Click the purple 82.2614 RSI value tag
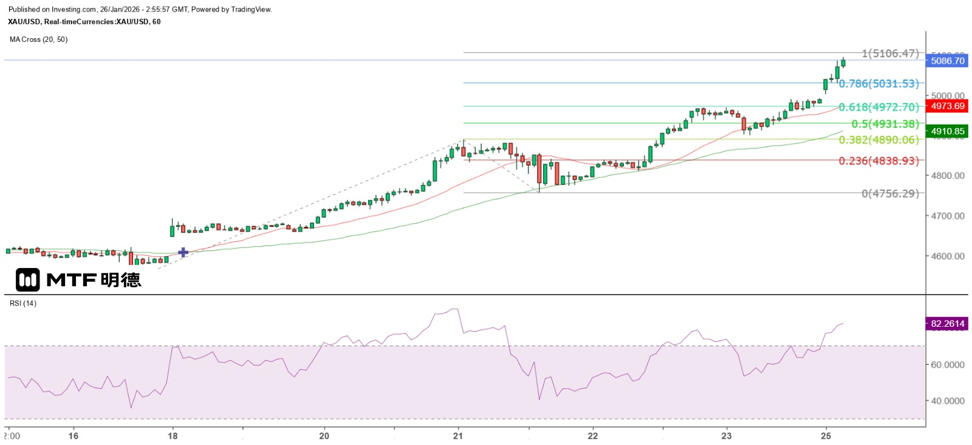 click(947, 324)
